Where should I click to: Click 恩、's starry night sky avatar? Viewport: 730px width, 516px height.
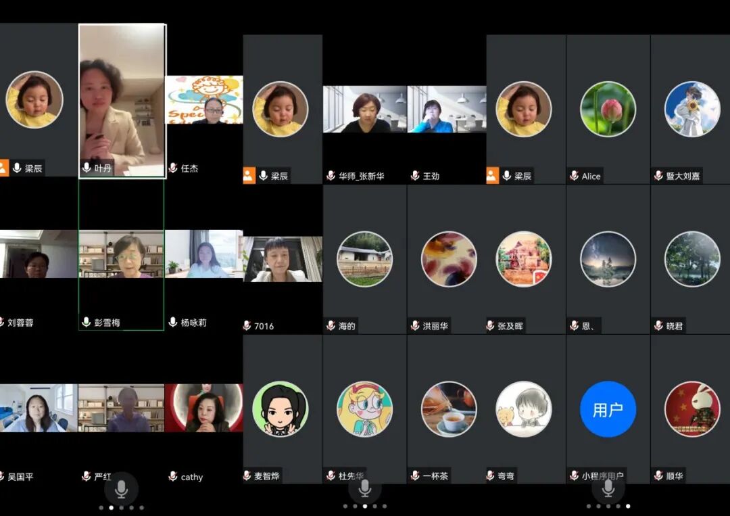coord(608,259)
